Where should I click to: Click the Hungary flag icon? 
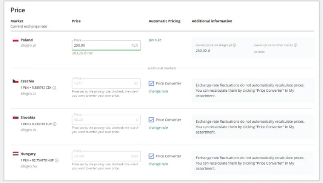click(x=16, y=154)
